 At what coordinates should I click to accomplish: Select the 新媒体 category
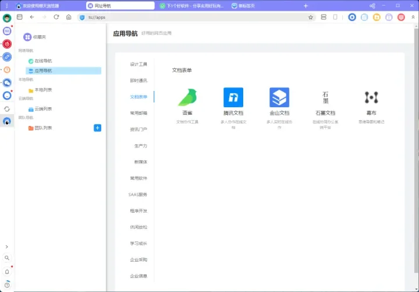pyautogui.click(x=141, y=162)
